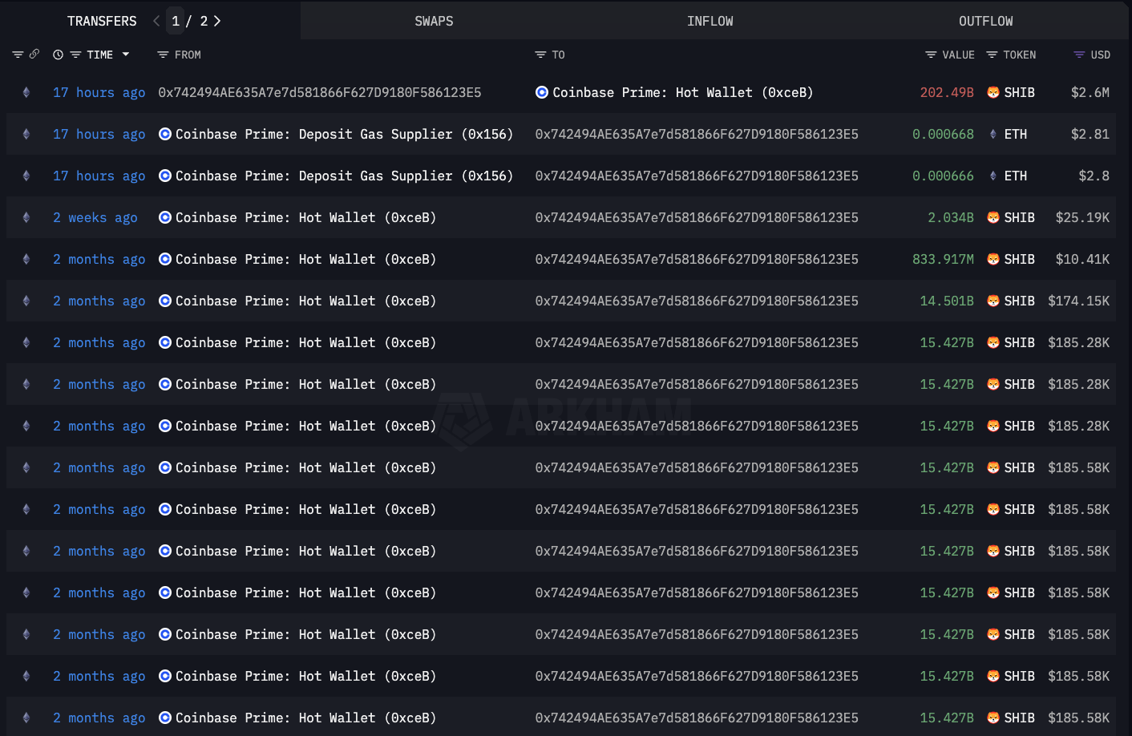Switch to the SWAPS tab
The height and width of the screenshot is (736, 1132).
click(434, 21)
